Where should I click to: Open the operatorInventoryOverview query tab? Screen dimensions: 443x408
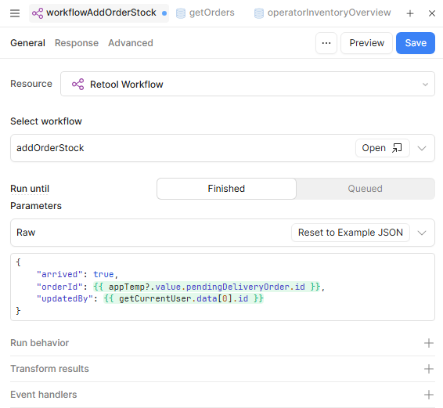click(x=322, y=13)
